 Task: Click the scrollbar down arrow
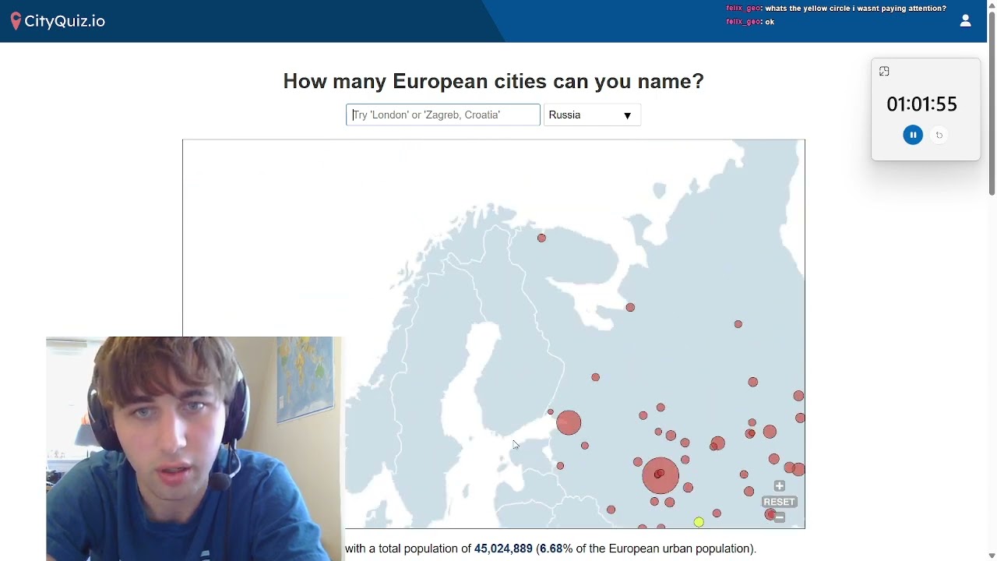point(992,556)
